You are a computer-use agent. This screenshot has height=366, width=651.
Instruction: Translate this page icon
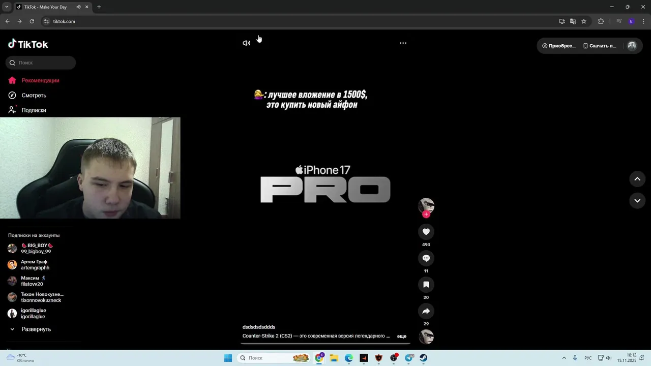[573, 21]
